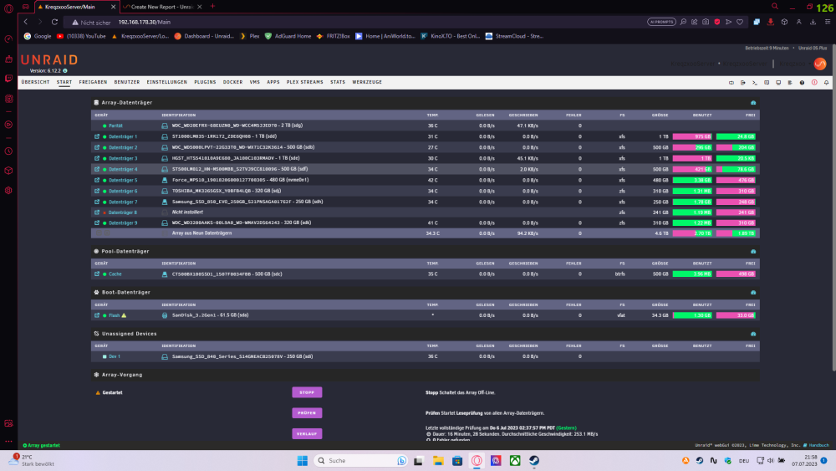Click the PRÜFEN button
Viewport: 836px width, 471px height.
coord(307,413)
